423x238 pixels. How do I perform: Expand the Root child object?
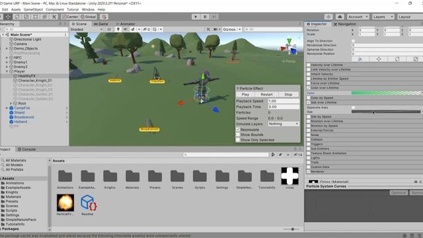pos(11,103)
